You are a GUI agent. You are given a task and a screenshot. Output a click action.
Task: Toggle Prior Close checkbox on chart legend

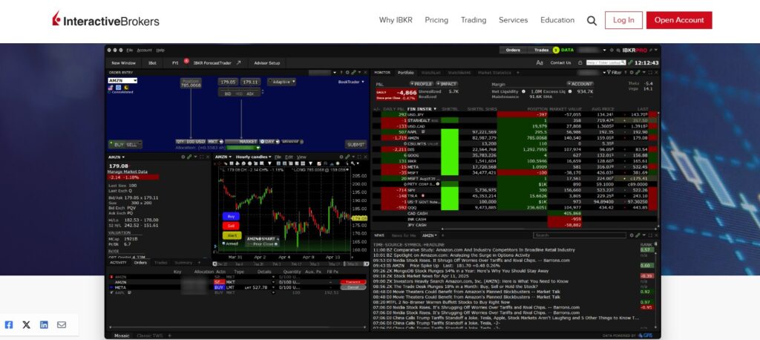pos(276,244)
